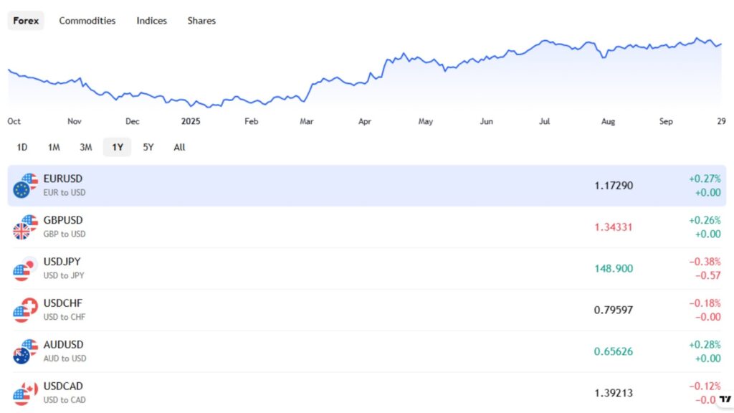The width and height of the screenshot is (734, 413).
Task: Click the USDJPY flag pair icon
Action: (x=24, y=269)
